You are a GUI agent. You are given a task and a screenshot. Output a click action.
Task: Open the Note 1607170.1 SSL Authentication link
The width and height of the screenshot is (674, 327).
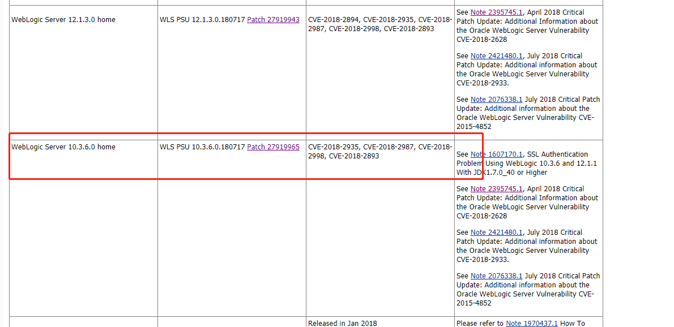click(x=497, y=154)
